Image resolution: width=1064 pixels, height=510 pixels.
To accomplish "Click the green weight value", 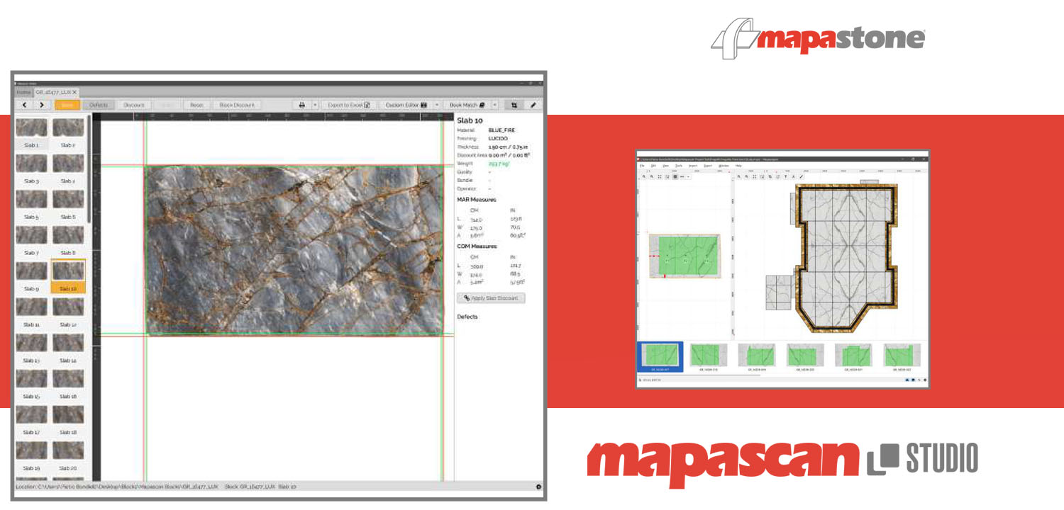I will pyautogui.click(x=499, y=164).
